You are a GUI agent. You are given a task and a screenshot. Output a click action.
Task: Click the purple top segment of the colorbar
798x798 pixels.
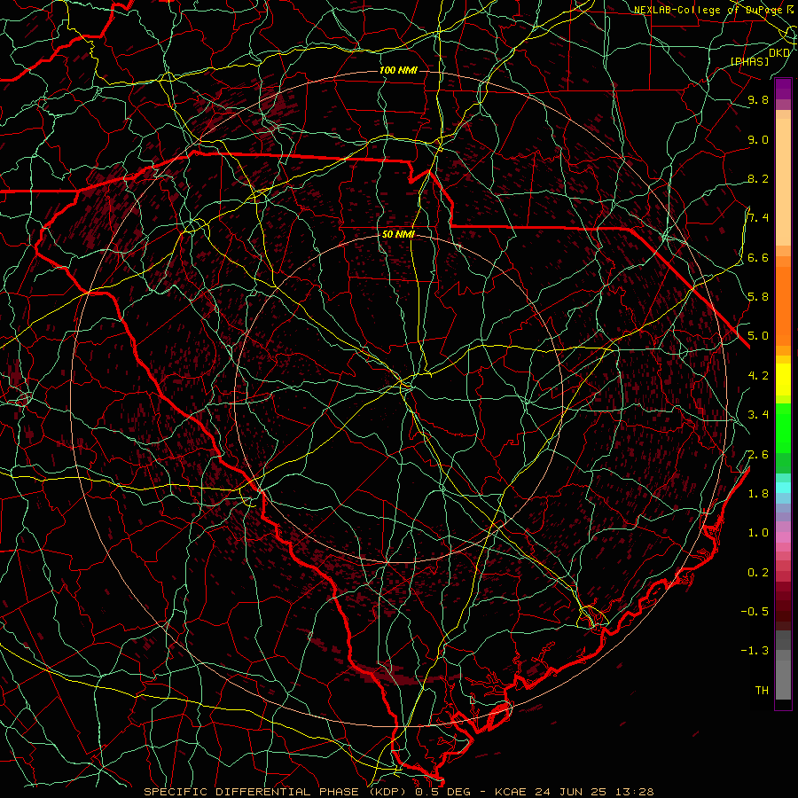[x=783, y=89]
